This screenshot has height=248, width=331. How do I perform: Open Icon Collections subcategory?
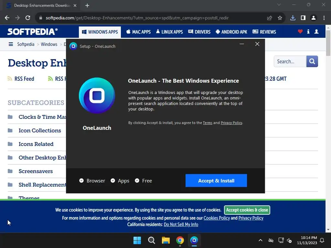pyautogui.click(x=40, y=130)
